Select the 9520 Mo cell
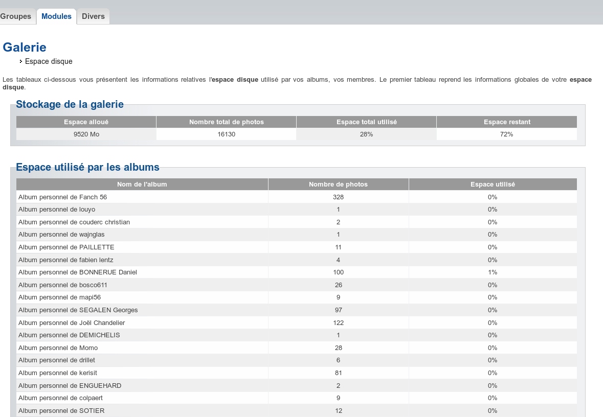The image size is (603, 417). point(86,134)
